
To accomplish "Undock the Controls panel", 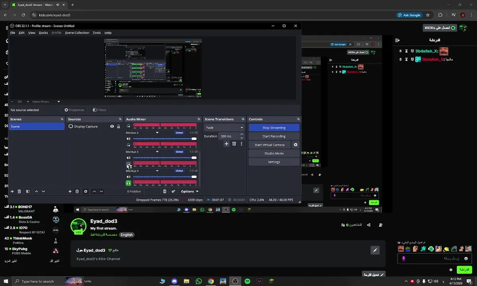I will point(298,119).
